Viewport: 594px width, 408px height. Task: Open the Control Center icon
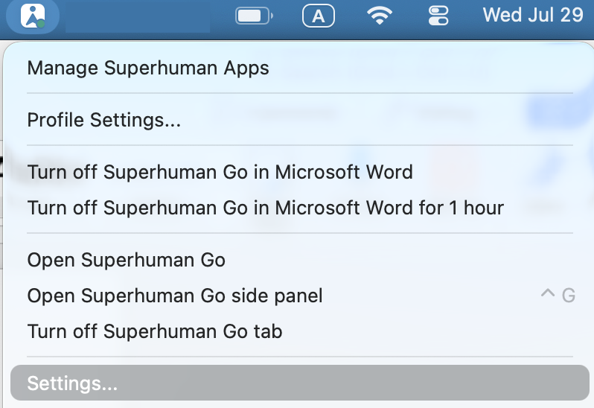[x=438, y=16]
